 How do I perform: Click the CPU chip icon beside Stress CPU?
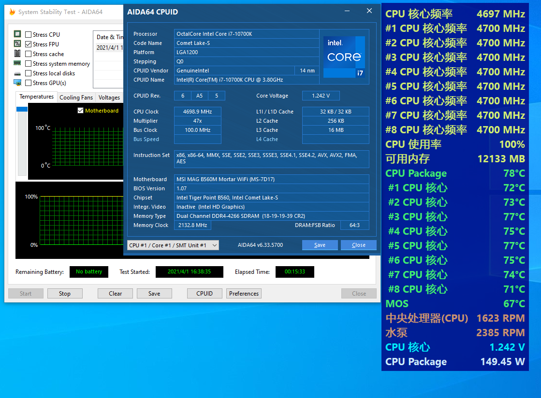[x=17, y=34]
